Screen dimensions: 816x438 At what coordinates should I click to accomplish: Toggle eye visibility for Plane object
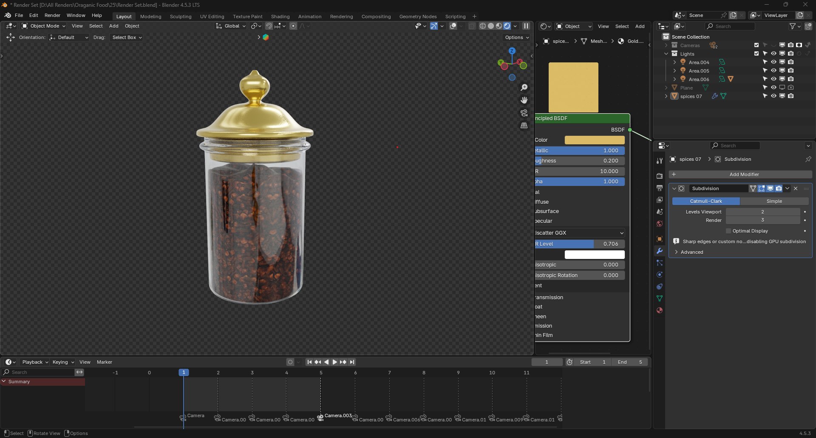[773, 87]
